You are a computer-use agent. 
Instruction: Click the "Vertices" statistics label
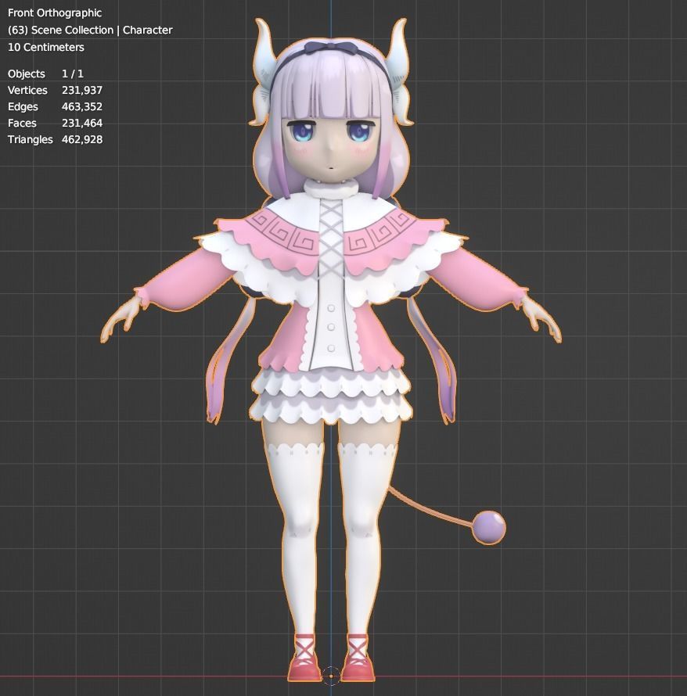27,90
